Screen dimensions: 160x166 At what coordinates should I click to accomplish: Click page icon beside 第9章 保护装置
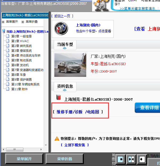pyautogui.click(x=8, y=79)
